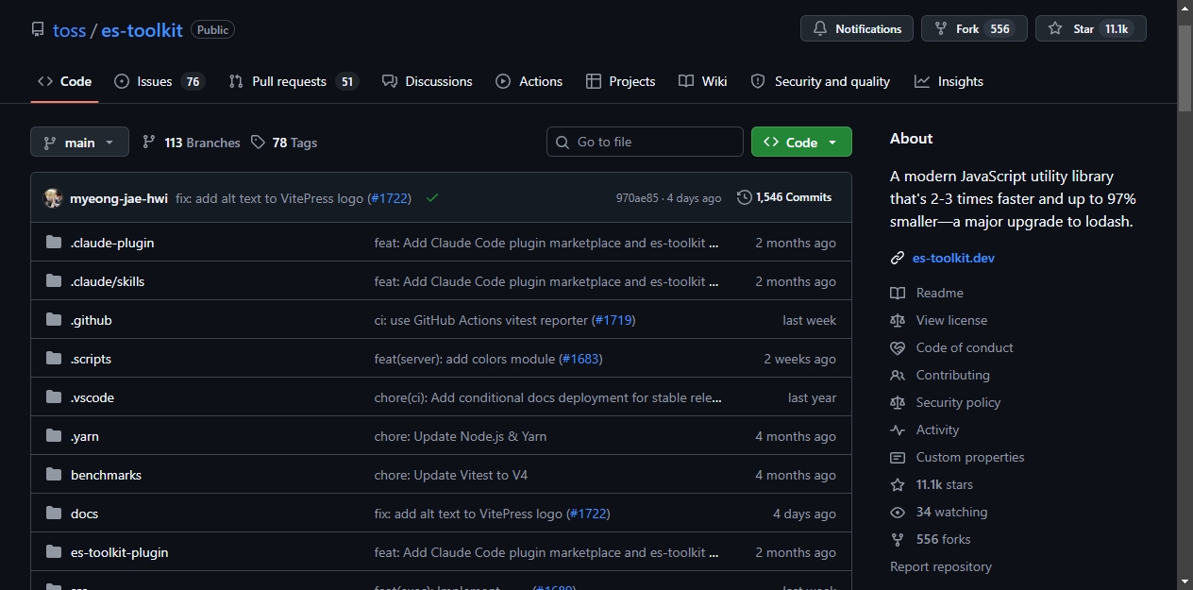Open the 'chore: Update Vitest to V4' commit
The height and width of the screenshot is (590, 1193).
coord(451,475)
